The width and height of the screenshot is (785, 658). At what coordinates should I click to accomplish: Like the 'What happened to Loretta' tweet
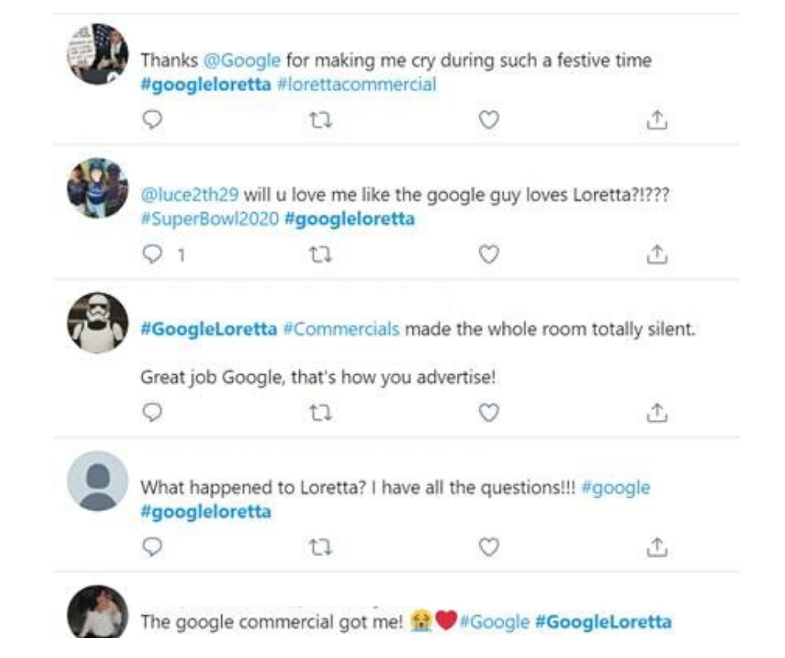(x=489, y=547)
